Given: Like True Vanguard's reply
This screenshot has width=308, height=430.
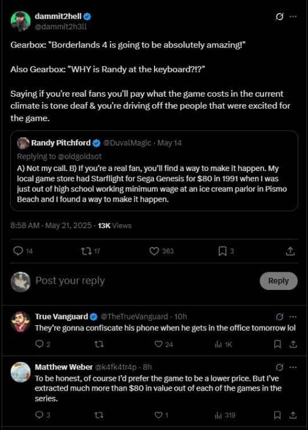Looking at the screenshot, I should pos(164,344).
